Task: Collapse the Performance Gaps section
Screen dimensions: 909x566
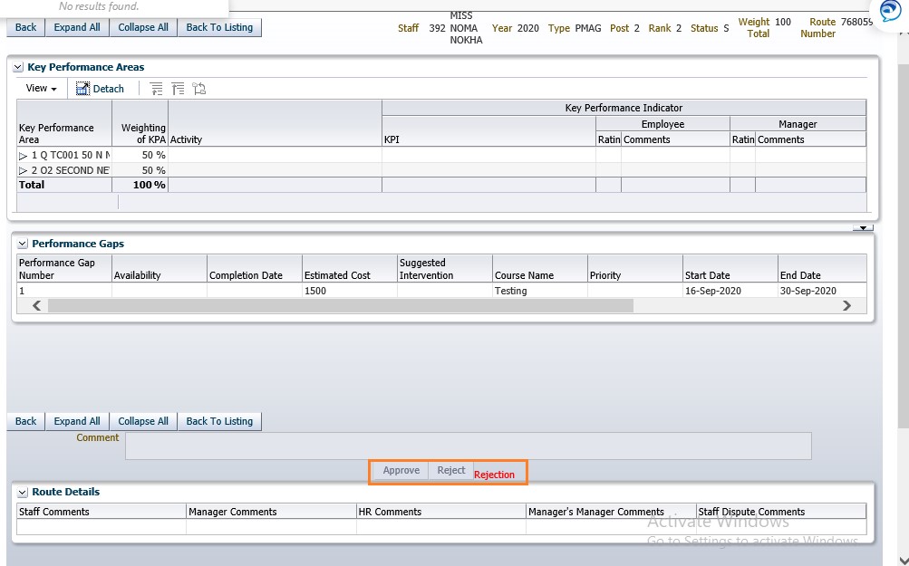Action: point(22,244)
